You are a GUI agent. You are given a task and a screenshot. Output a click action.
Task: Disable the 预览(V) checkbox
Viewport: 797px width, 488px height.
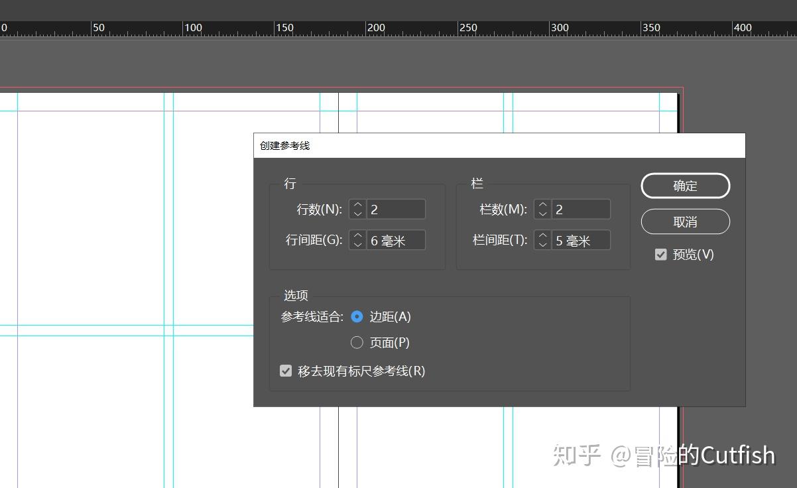pos(660,254)
